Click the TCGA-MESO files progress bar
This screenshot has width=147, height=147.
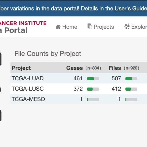131,99
